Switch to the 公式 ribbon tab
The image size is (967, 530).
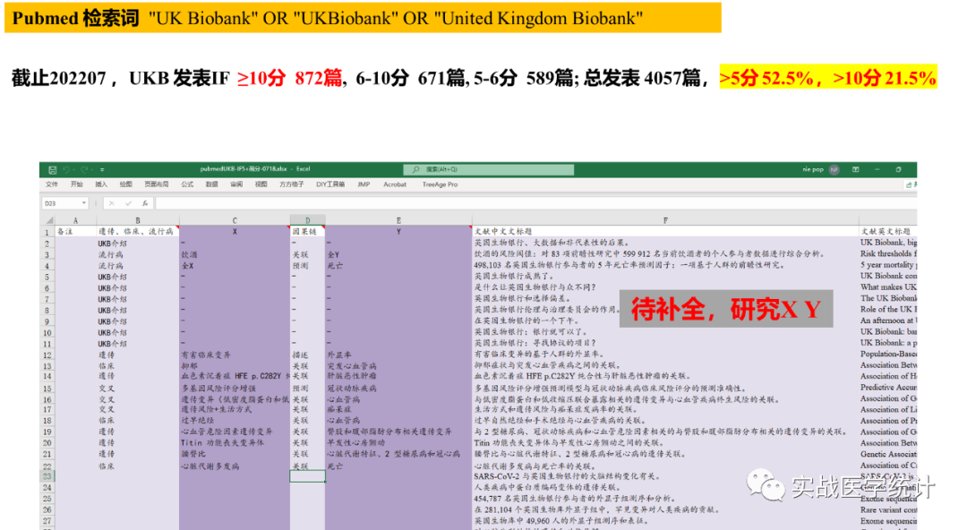click(187, 184)
